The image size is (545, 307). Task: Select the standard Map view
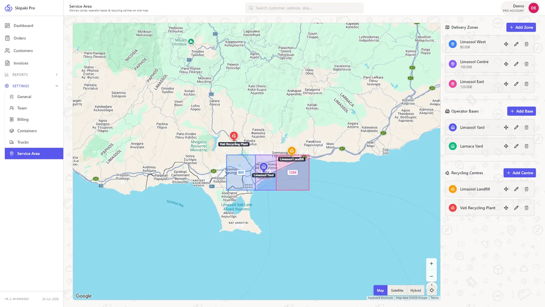coord(380,290)
